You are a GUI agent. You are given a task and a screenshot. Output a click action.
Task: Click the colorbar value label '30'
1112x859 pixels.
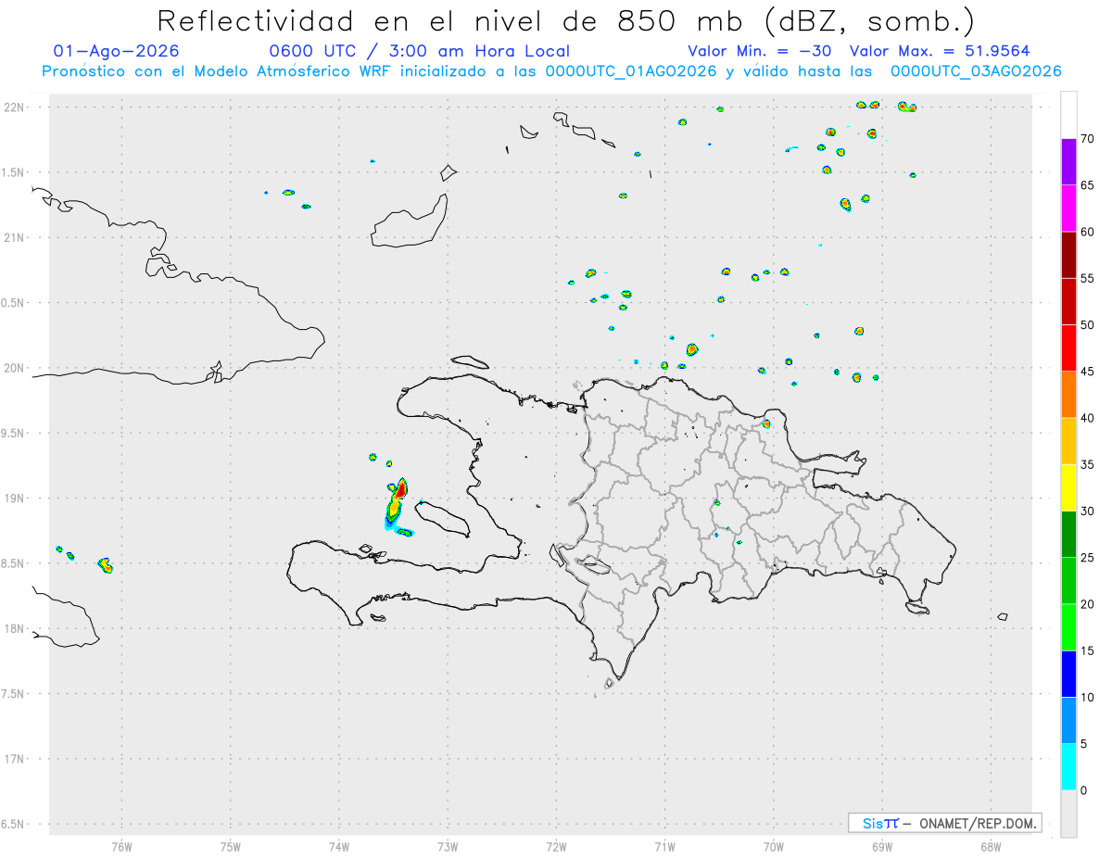(1087, 512)
